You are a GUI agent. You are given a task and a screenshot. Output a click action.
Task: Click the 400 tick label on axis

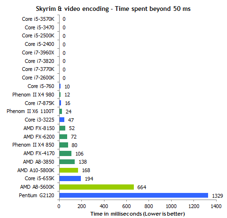click(x=104, y=206)
